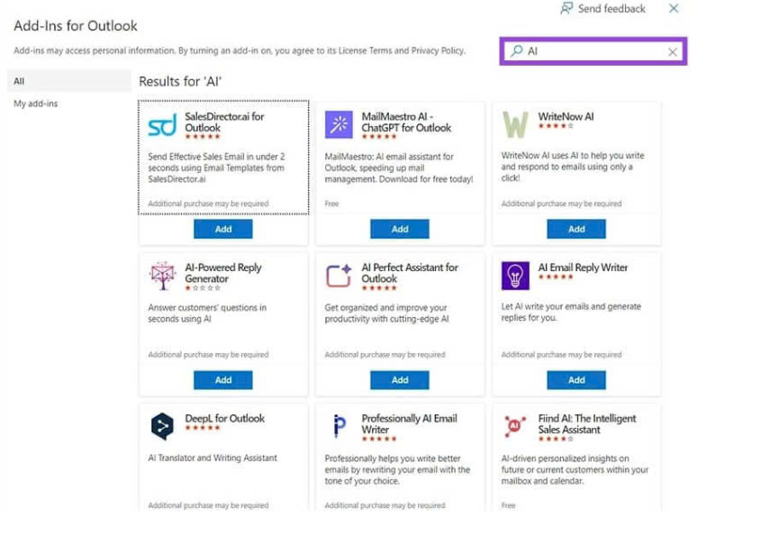The width and height of the screenshot is (779, 536).
Task: Click the Fiind AI add-in icon
Action: pos(515,426)
